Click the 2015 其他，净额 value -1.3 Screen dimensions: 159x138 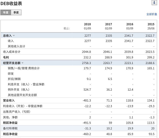tap(152, 117)
